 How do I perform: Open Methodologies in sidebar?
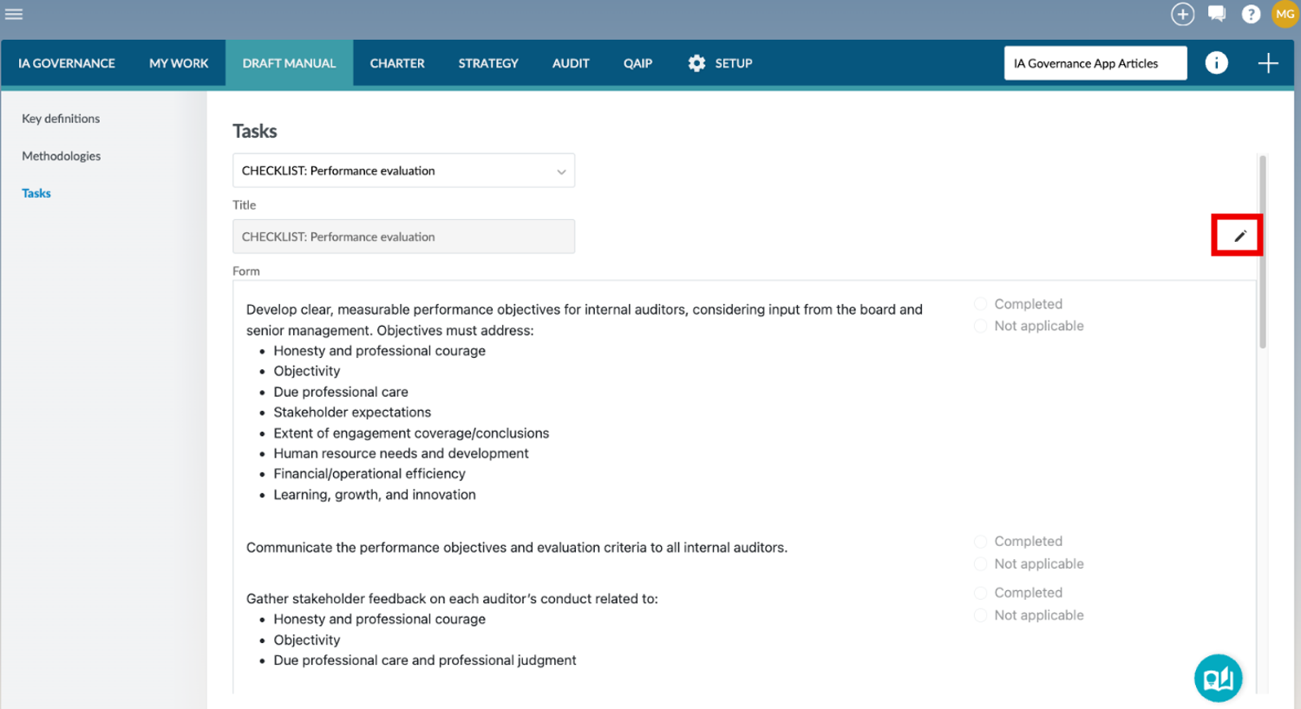62,156
